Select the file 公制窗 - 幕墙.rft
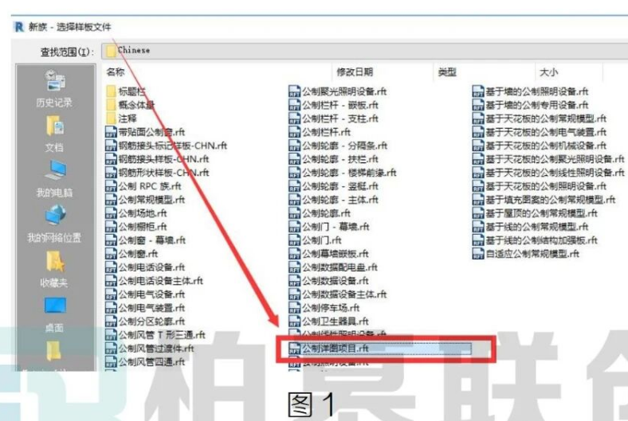The image size is (628, 421). pyautogui.click(x=145, y=240)
